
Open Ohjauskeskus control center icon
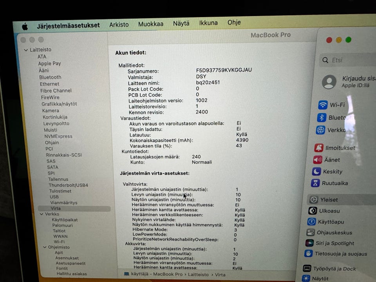click(311, 232)
